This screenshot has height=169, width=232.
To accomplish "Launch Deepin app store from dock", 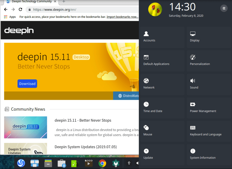I will pos(62,163).
